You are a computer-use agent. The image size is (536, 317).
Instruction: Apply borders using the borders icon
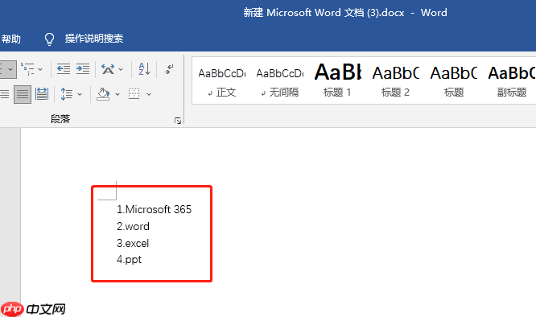click(134, 93)
